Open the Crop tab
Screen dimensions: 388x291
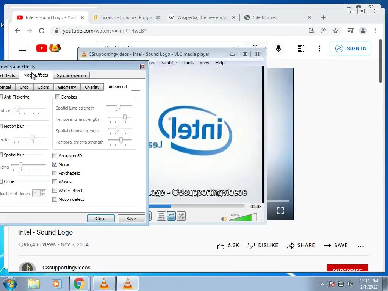(24, 87)
